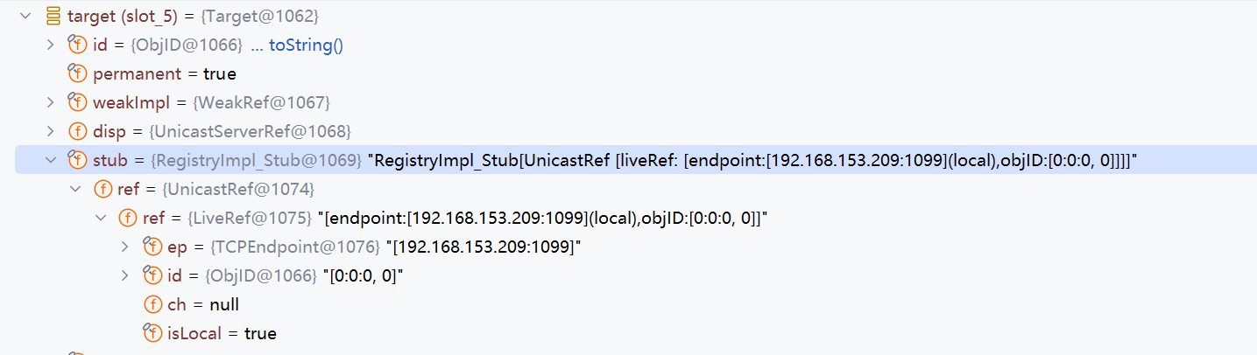
Task: Expand the top-level id ObjID@1066 node
Action: point(51,45)
